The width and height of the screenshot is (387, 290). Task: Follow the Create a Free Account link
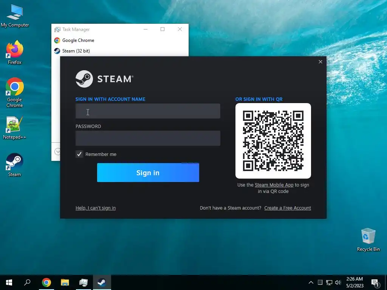tap(288, 208)
